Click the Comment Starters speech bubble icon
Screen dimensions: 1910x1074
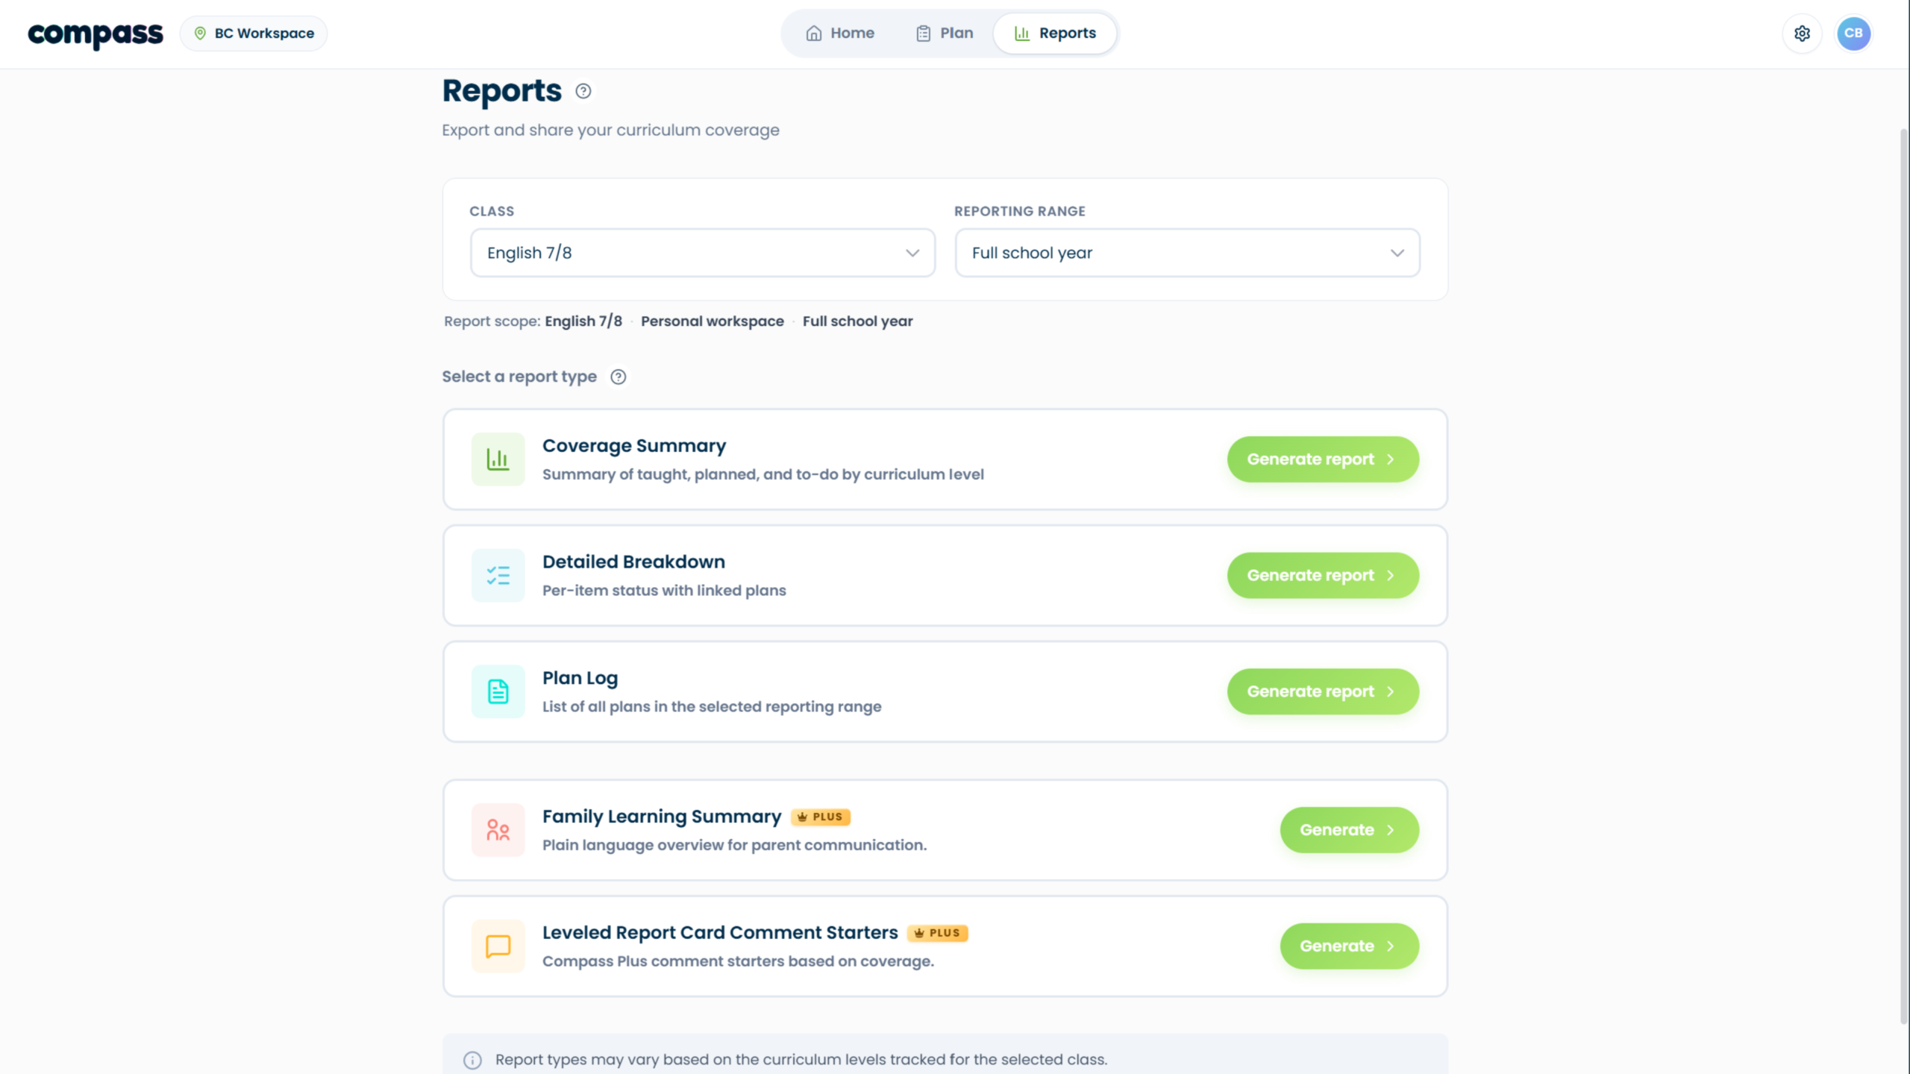[x=498, y=946]
